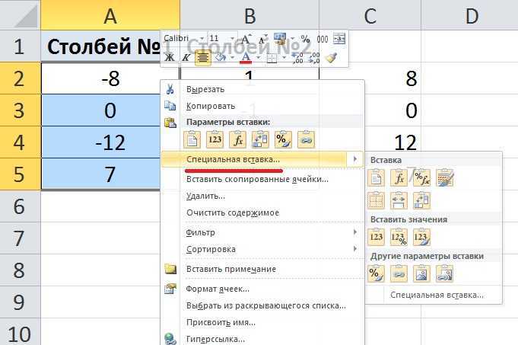Paste values with source formatting (123 brush) icon

(x=421, y=237)
